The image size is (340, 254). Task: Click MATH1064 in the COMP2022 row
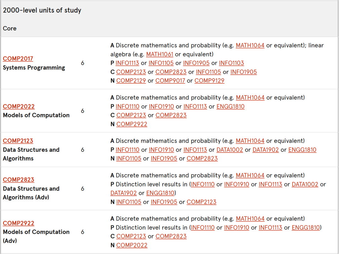point(250,98)
